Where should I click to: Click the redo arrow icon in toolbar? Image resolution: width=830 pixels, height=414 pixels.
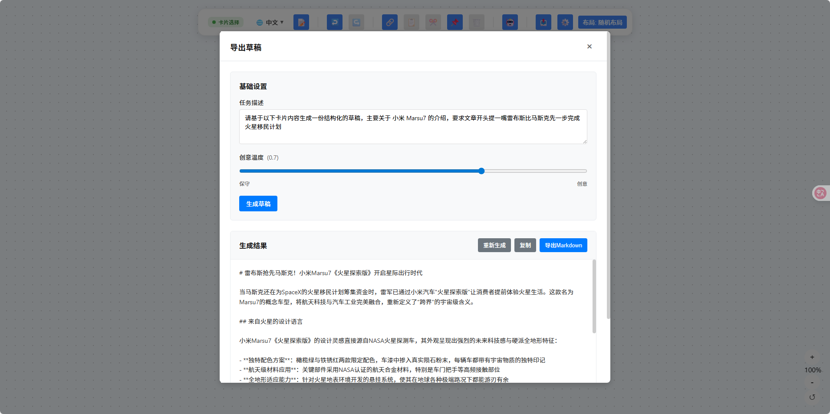coord(356,22)
